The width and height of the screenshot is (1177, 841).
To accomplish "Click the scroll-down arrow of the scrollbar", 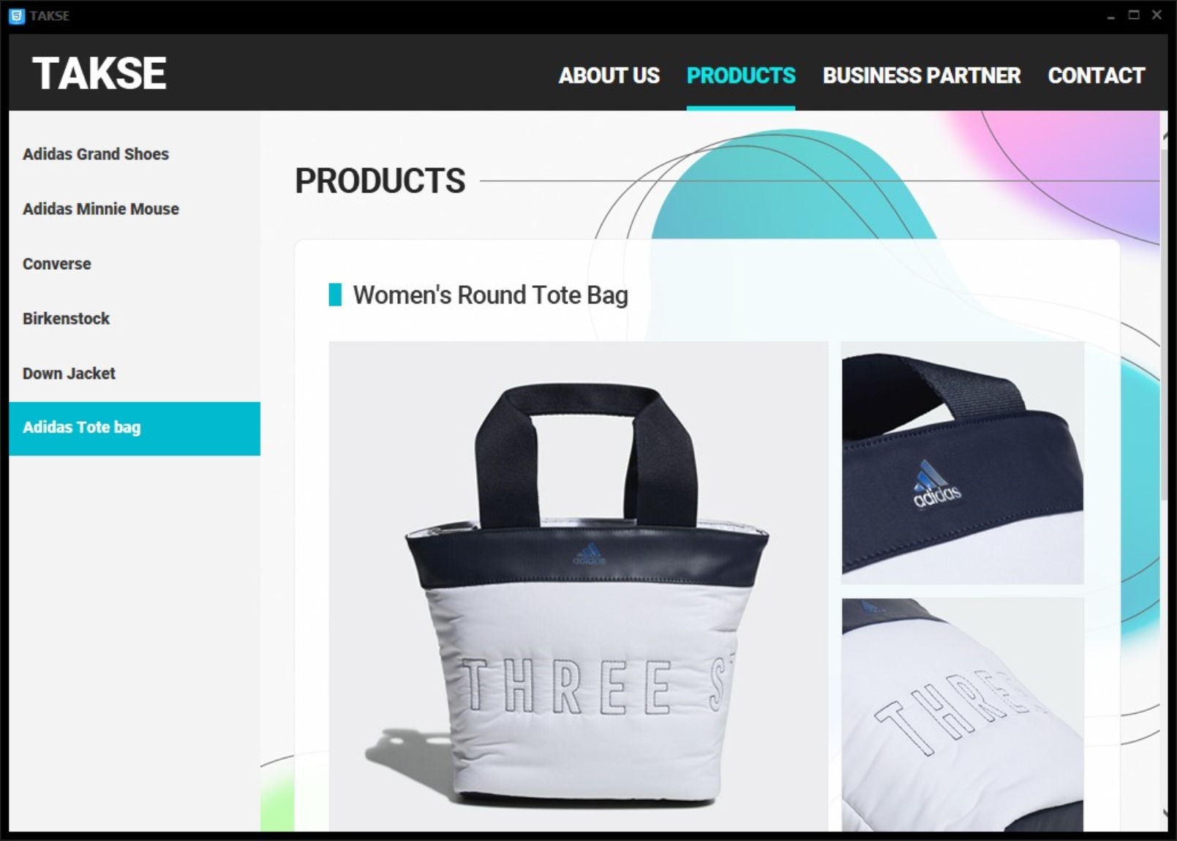I will (x=1164, y=813).
